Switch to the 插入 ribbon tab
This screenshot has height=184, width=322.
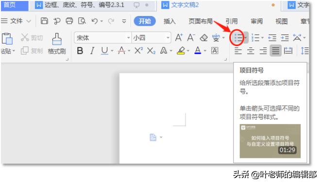point(169,21)
